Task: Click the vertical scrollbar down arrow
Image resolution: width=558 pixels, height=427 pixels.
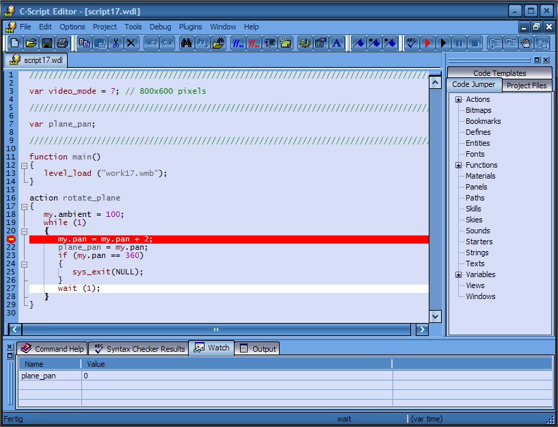Action: click(435, 316)
